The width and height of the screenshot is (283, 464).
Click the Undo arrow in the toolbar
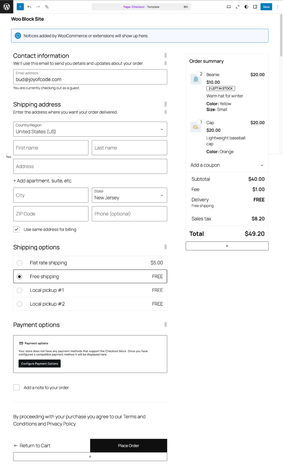29,7
